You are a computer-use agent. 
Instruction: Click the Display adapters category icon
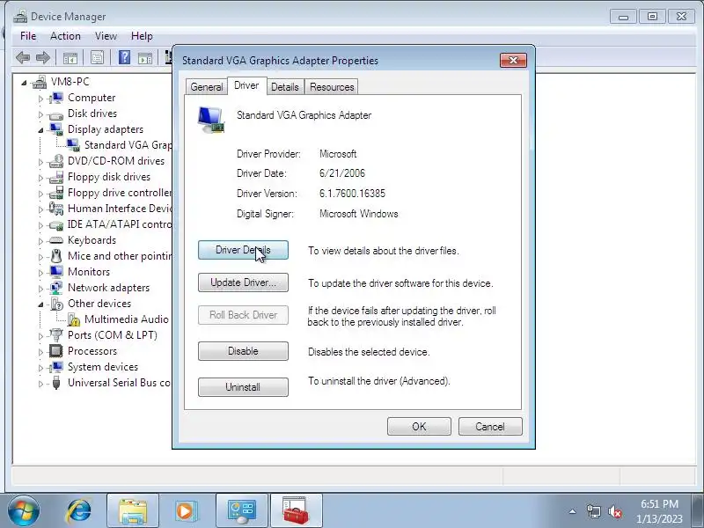pos(56,129)
